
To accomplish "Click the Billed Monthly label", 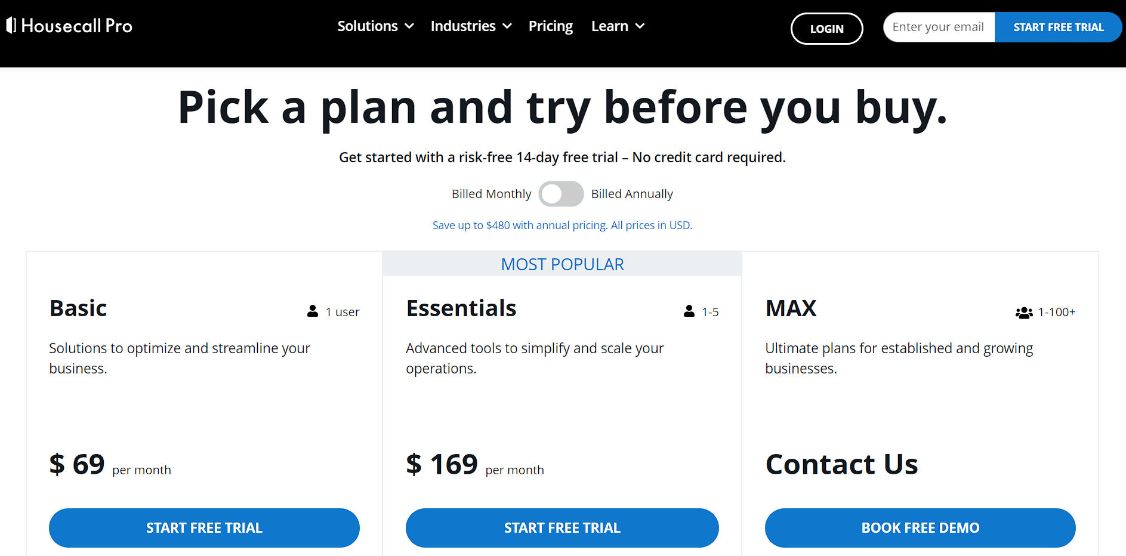I will [x=491, y=193].
